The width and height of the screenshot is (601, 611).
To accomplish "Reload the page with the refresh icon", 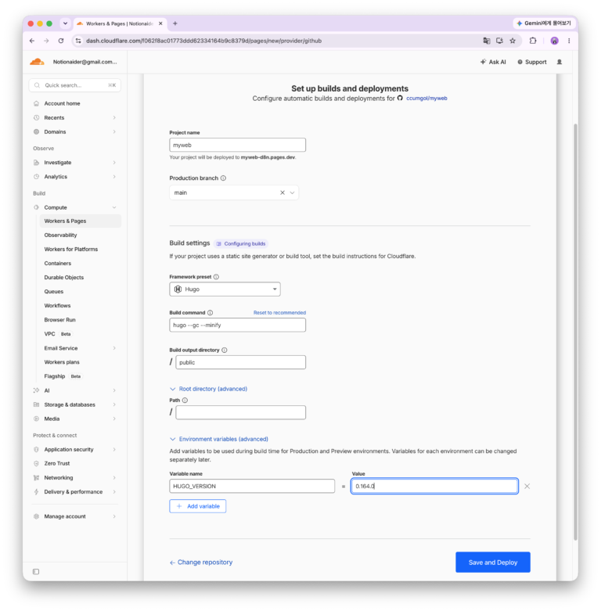I will [61, 41].
